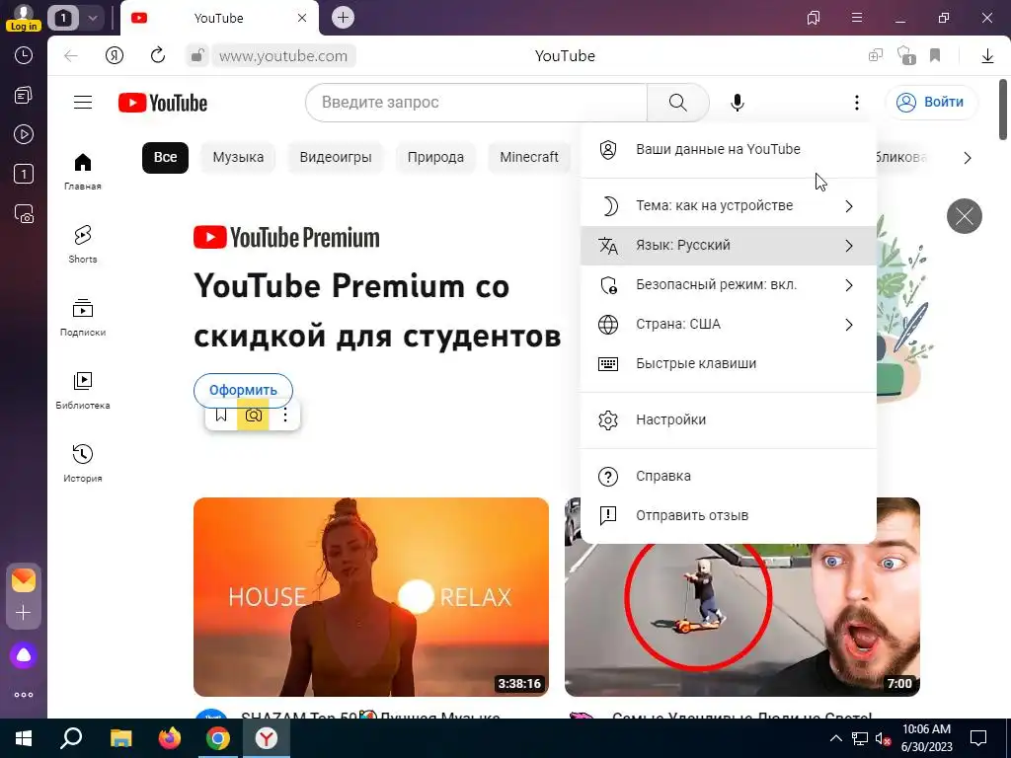
Task: Open the tab group counter button
Action: [x=62, y=18]
